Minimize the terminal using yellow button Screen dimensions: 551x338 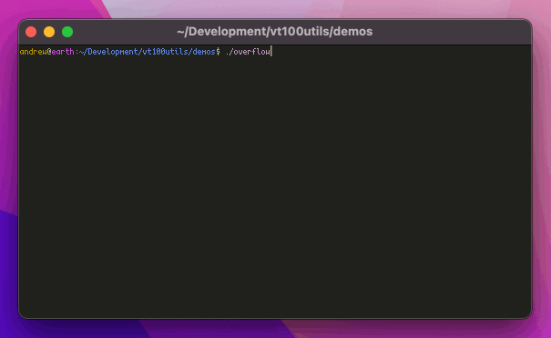[x=49, y=32]
